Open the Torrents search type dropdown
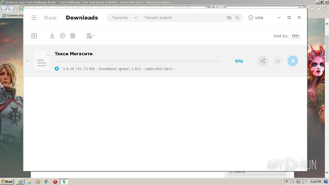This screenshot has height=185, width=329. (x=124, y=18)
